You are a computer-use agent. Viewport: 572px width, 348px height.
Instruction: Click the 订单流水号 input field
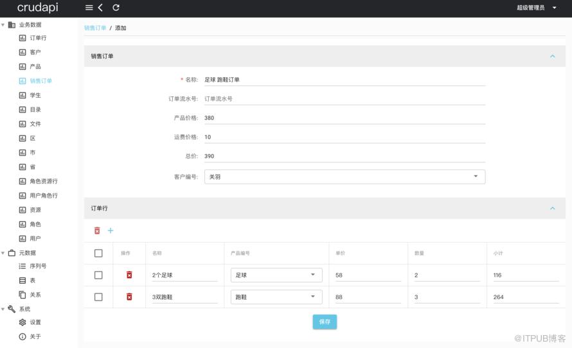pos(344,99)
